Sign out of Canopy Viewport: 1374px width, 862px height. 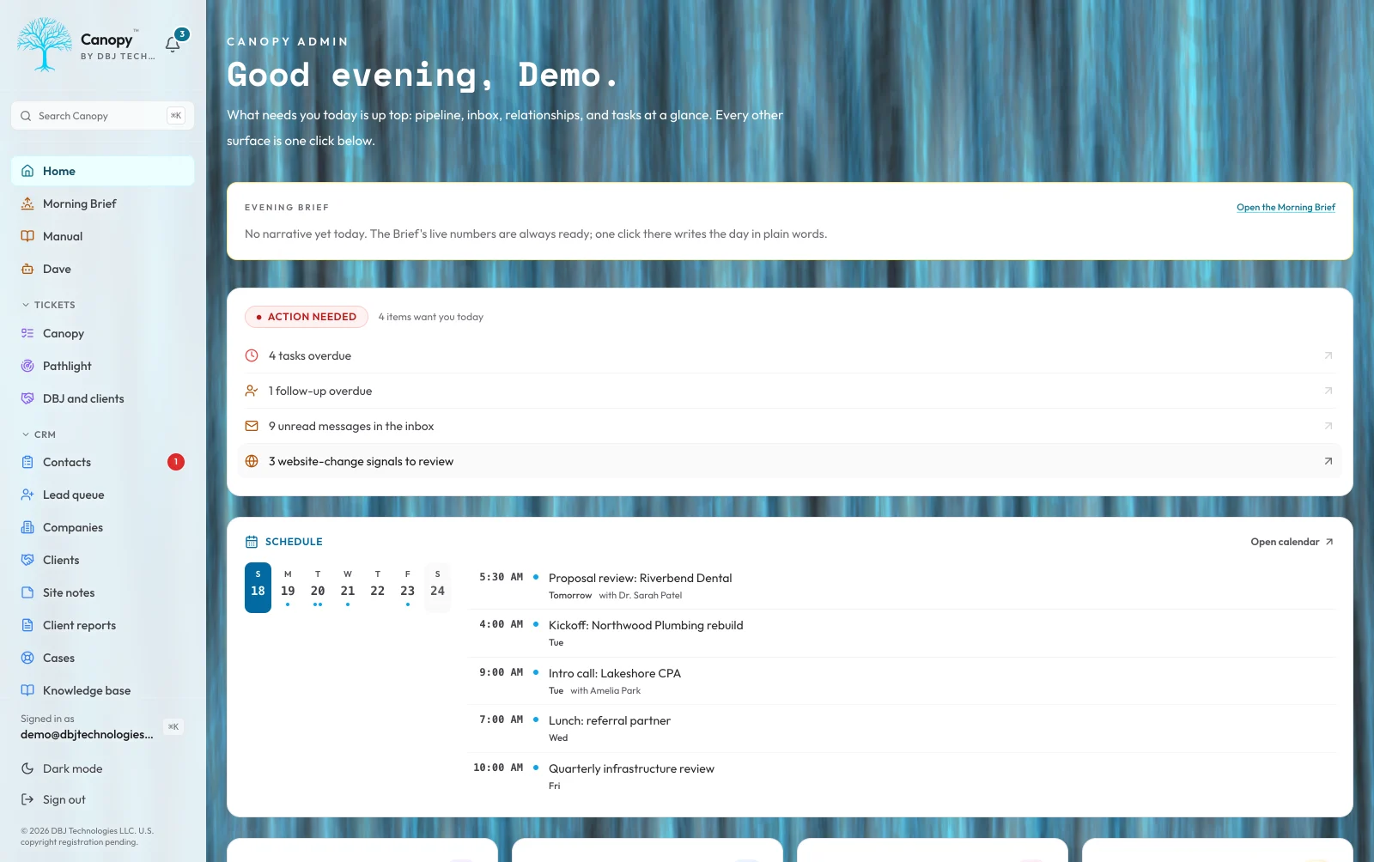click(x=103, y=799)
